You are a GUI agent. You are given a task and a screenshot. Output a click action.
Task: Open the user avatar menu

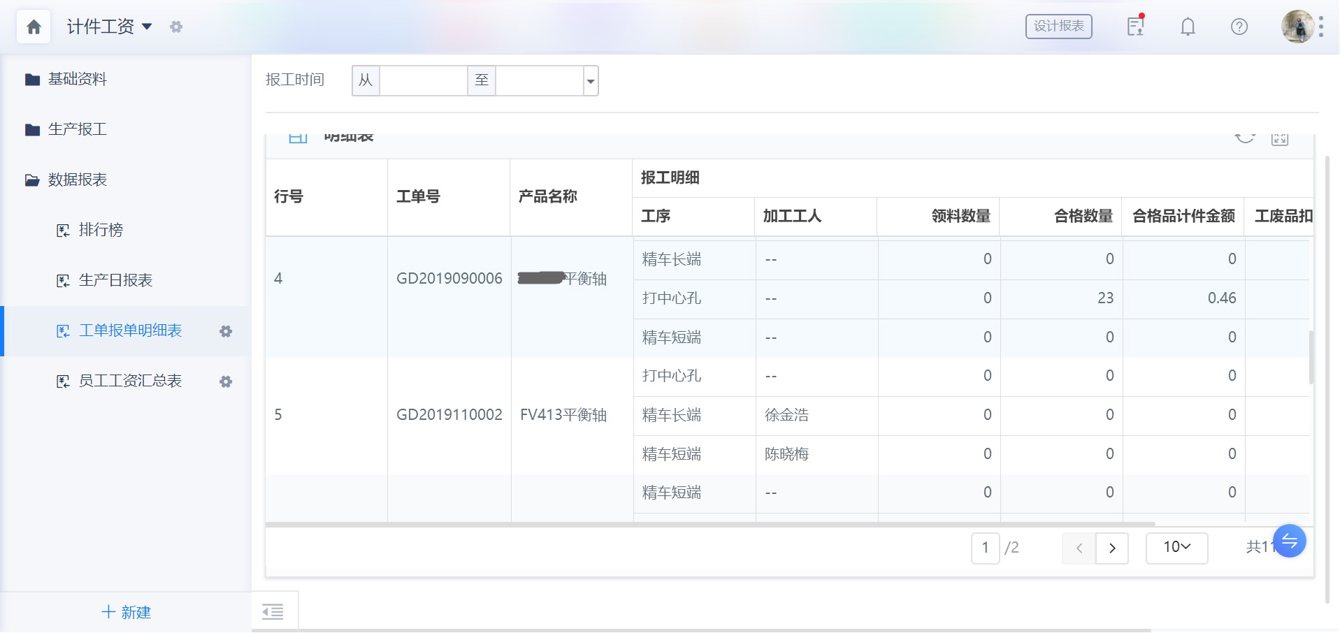tap(1297, 27)
